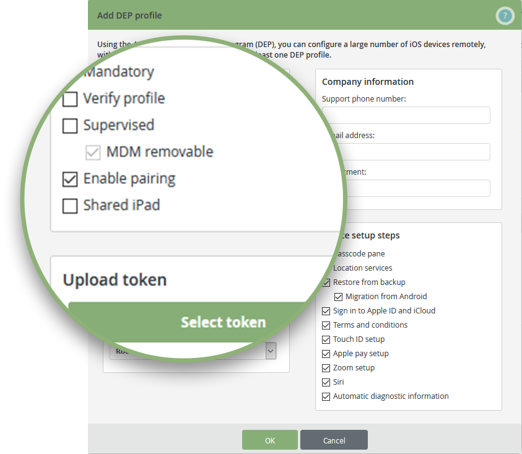Uncheck the Enable pairing option
This screenshot has width=522, height=454.
[x=70, y=179]
